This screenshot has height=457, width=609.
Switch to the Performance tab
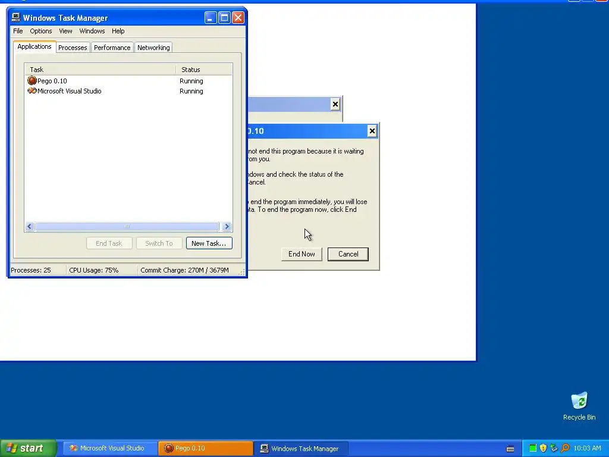[112, 48]
